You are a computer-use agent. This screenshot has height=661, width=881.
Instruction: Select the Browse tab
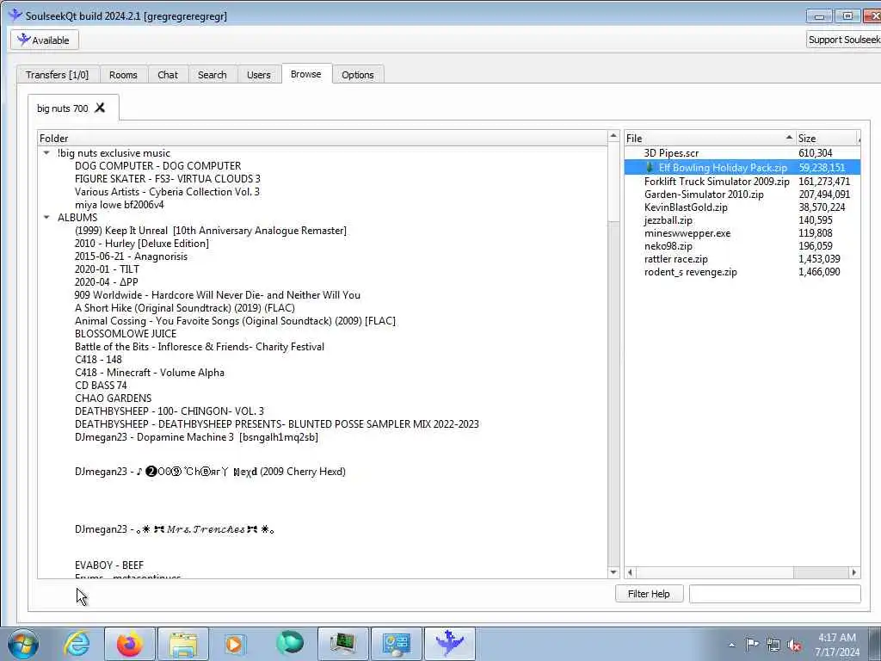[x=306, y=74]
